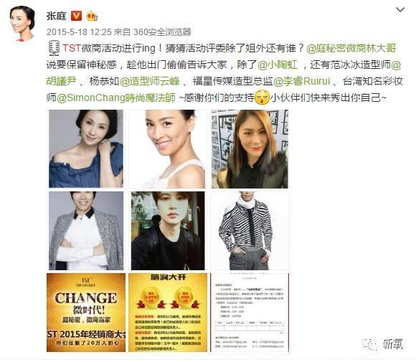This screenshot has width=416, height=362.
Task: Open the 张庭 username link
Action: tap(57, 16)
